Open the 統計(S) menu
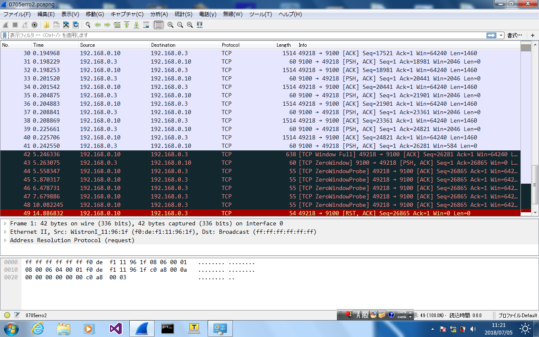 click(x=183, y=14)
